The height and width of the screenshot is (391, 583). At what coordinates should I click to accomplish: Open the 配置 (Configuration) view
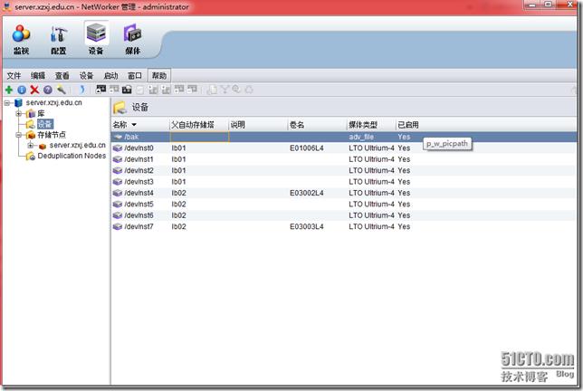click(x=58, y=39)
